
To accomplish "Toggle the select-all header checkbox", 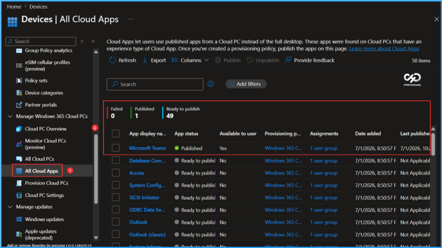I will click(116, 134).
